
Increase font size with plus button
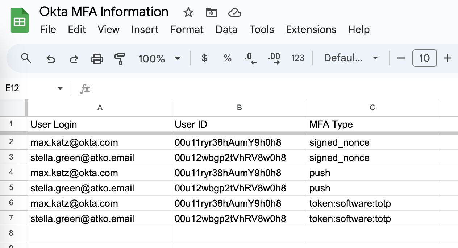tap(448, 58)
